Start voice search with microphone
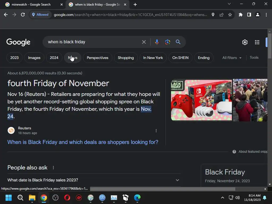Screen dimensions: 272x204 (x=157, y=42)
